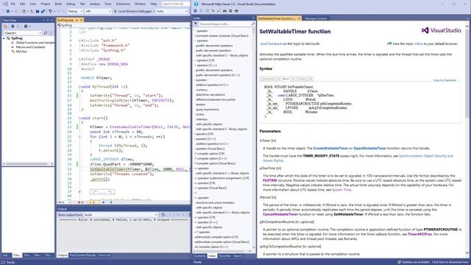Open Show output from Build dropdown
471x265 pixels.
pyautogui.click(x=121, y=215)
